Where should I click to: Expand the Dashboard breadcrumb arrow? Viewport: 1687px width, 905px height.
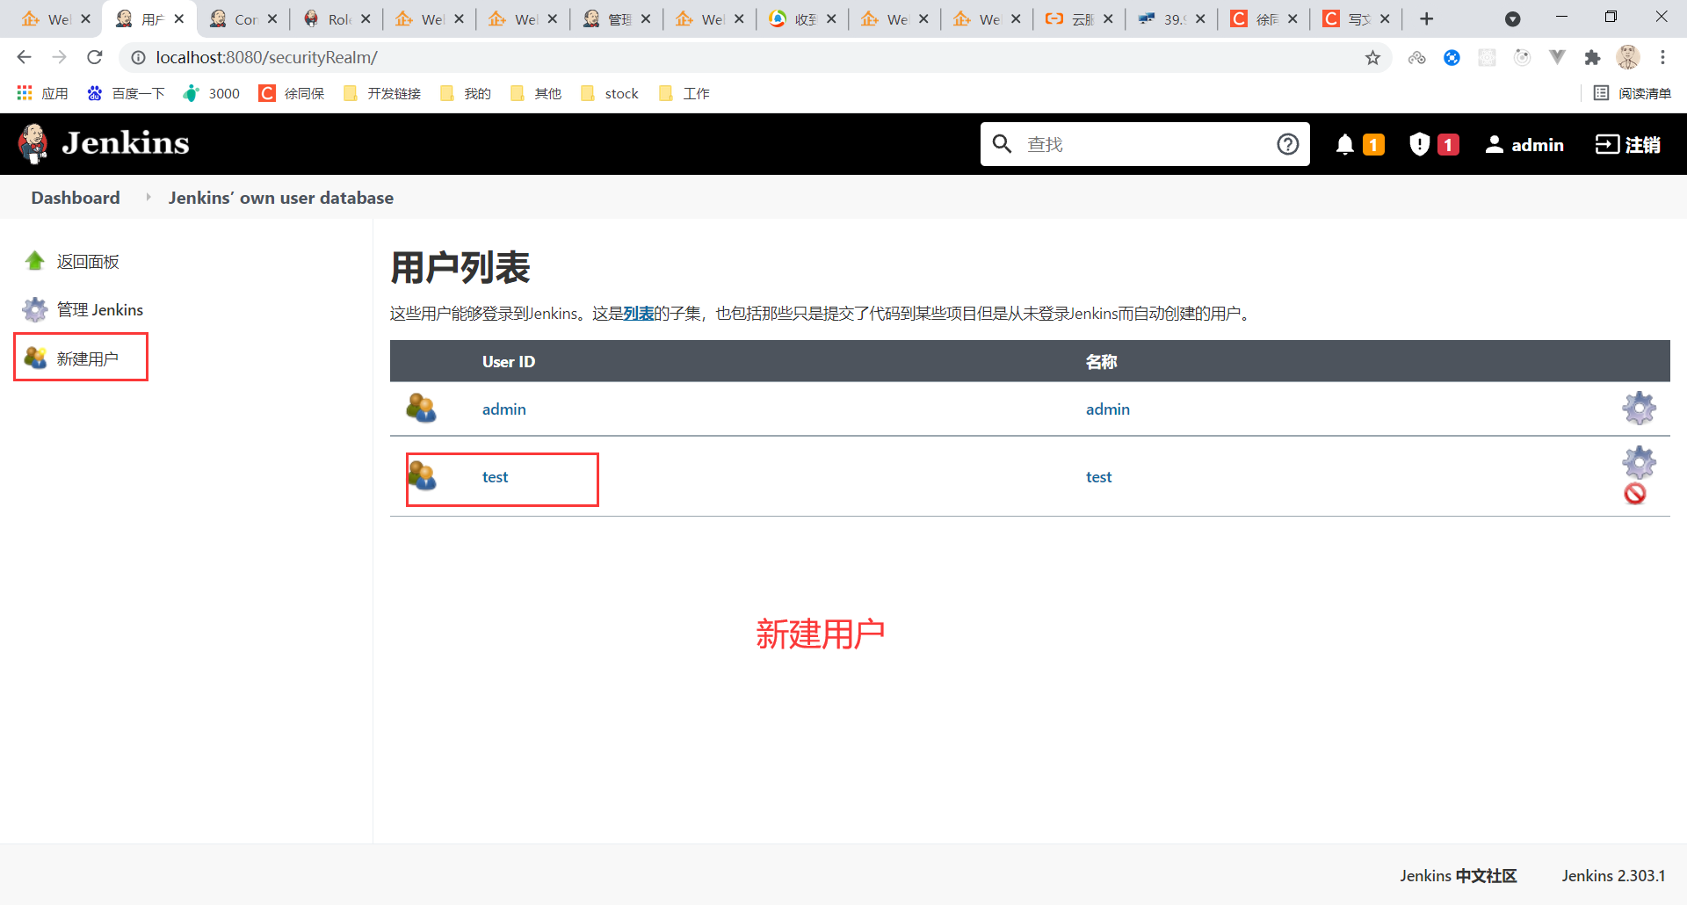coord(148,198)
